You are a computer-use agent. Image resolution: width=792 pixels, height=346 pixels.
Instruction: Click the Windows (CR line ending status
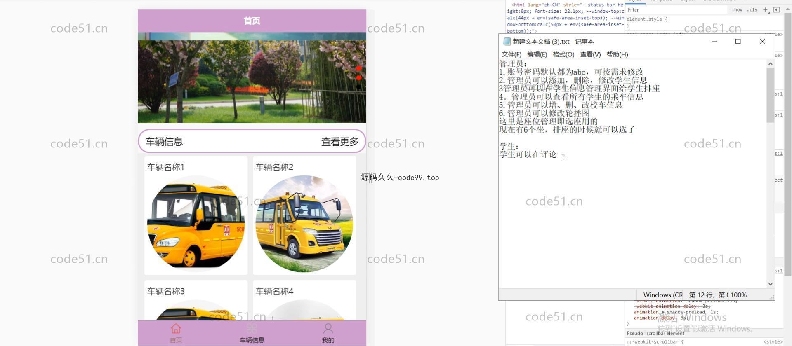tap(663, 295)
